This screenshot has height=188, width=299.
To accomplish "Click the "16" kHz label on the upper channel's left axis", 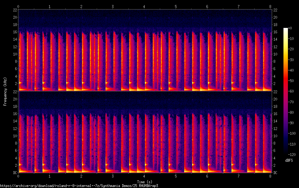I will pos(15,32).
